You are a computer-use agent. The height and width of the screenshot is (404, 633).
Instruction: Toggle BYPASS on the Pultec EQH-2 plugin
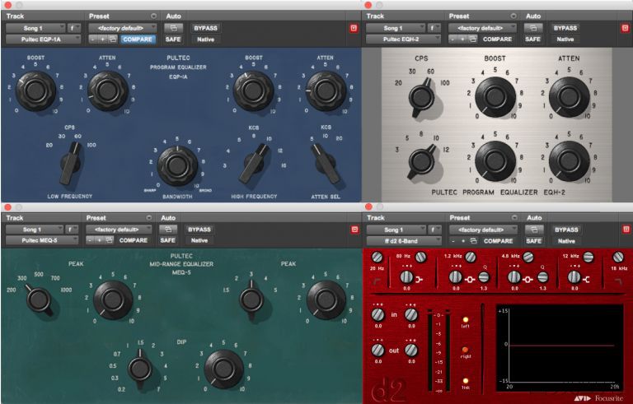(565, 28)
